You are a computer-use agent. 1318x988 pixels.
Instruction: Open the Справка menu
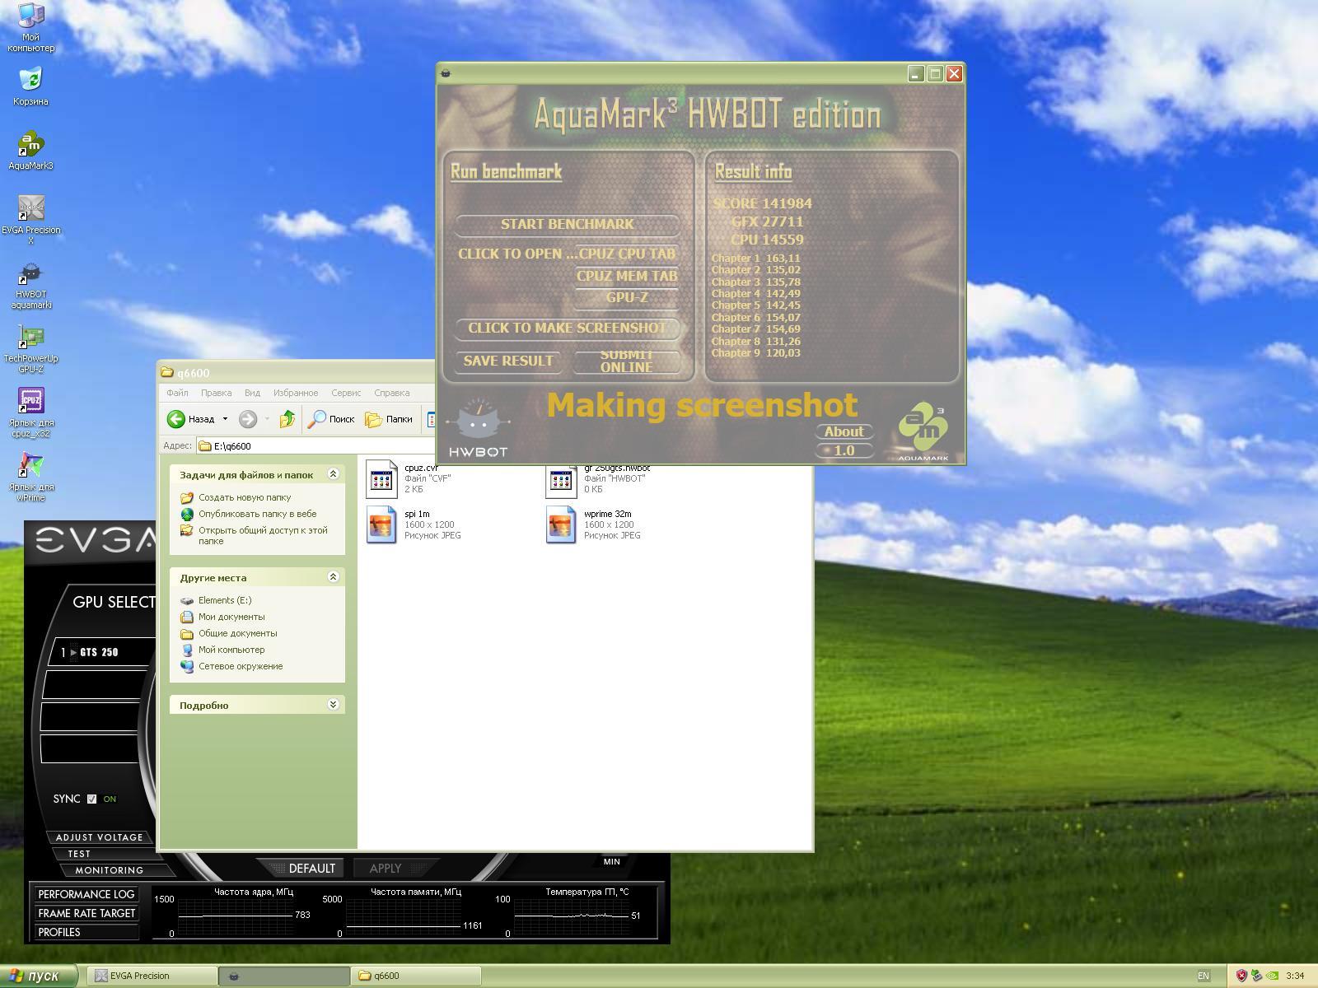[391, 393]
